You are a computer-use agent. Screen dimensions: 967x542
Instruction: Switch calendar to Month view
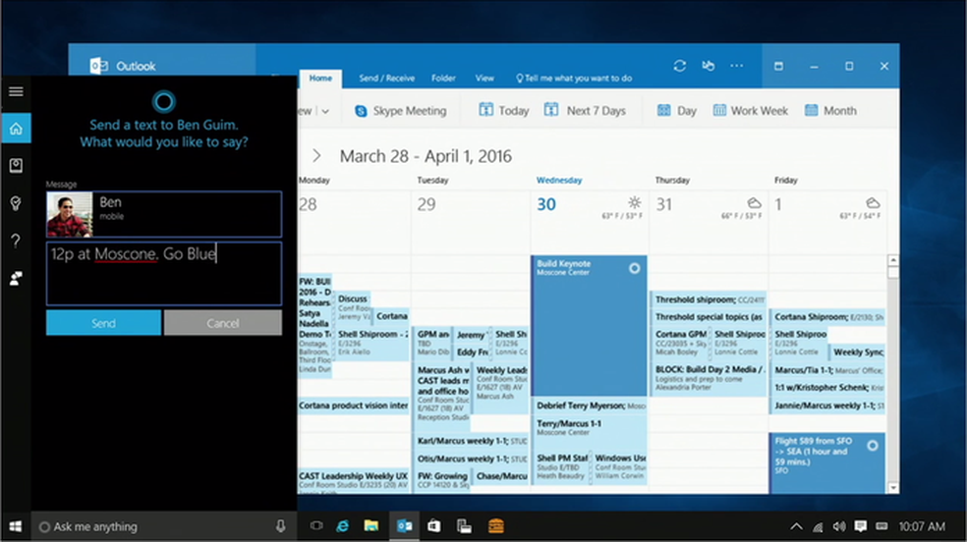830,111
